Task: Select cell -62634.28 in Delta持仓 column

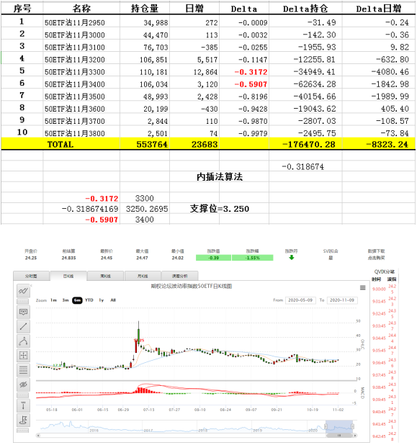Action: point(305,84)
